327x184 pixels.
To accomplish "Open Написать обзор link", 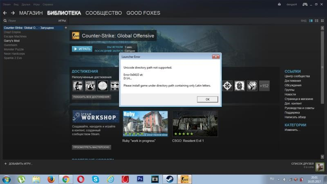I will tap(295, 117).
